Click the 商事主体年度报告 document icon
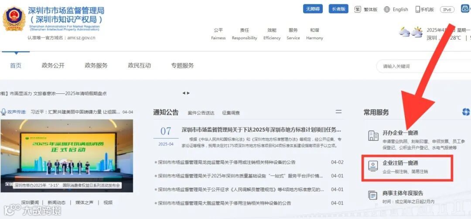This screenshot has height=219, width=471. 373,195
